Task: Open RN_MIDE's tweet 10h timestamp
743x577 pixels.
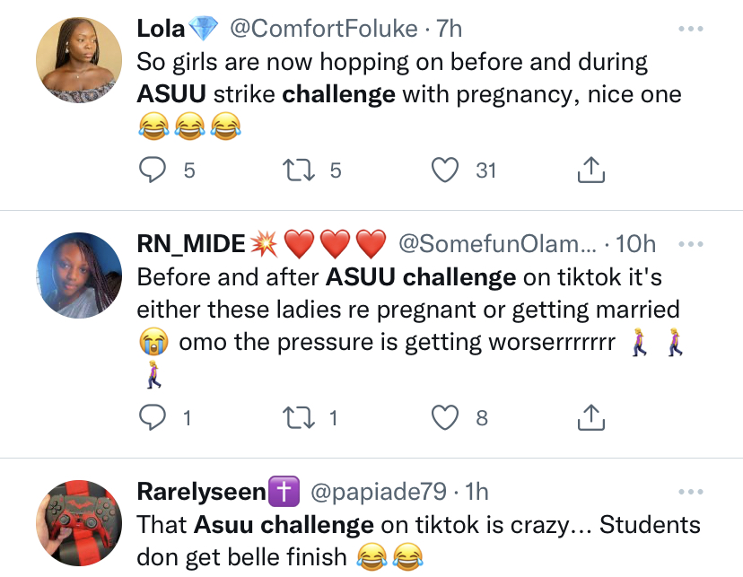Action: pos(636,244)
